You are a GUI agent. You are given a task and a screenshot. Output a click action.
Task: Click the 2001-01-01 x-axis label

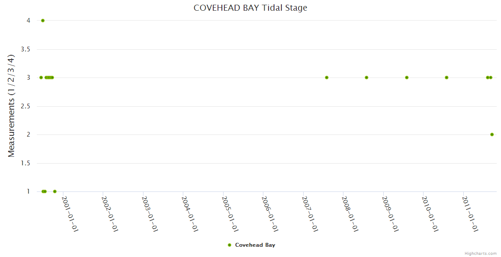click(70, 214)
